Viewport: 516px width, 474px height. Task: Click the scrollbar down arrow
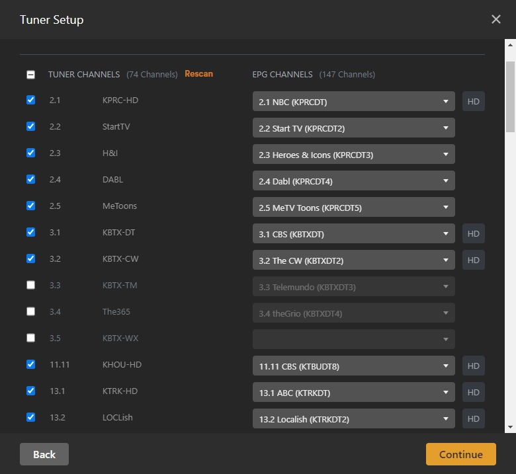coord(510,427)
